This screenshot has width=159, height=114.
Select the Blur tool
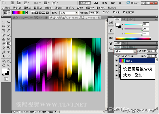[4, 47]
